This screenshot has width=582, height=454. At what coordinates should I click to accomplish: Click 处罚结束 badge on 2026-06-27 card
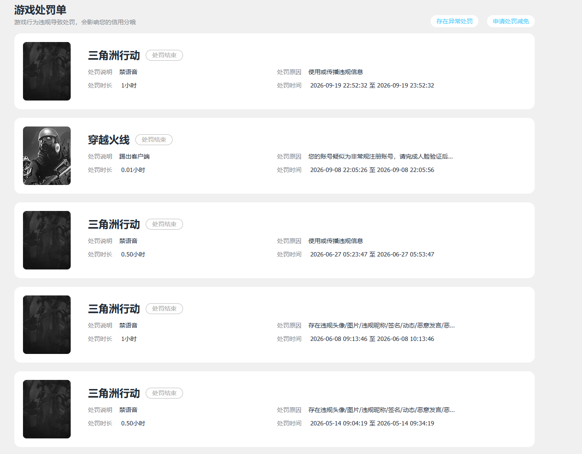[164, 224]
